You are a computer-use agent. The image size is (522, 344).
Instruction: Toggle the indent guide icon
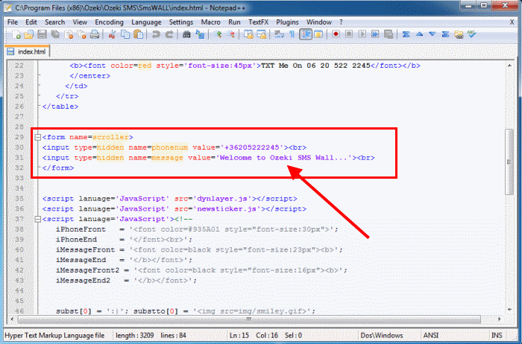click(305, 34)
